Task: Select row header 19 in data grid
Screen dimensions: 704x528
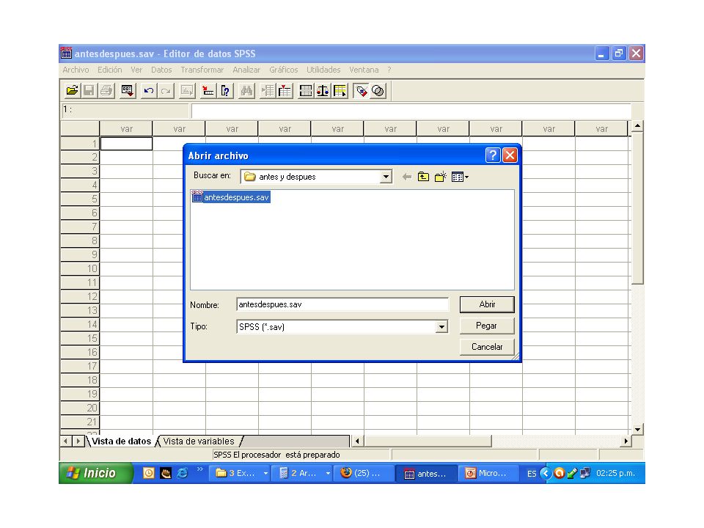Action: tap(80, 394)
